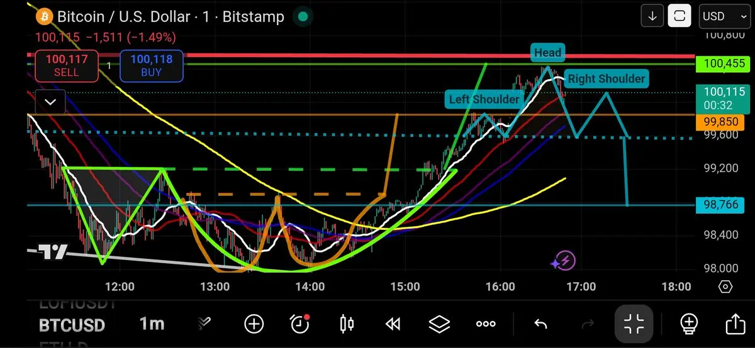This screenshot has height=348, width=755.
Task: Start bar replay with rewind icon
Action: click(x=393, y=324)
